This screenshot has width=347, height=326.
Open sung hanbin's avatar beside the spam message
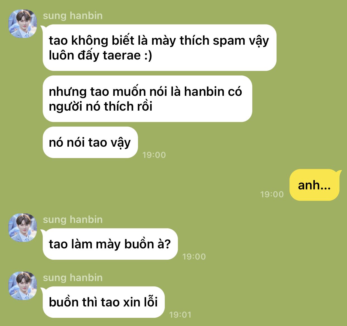(23, 24)
